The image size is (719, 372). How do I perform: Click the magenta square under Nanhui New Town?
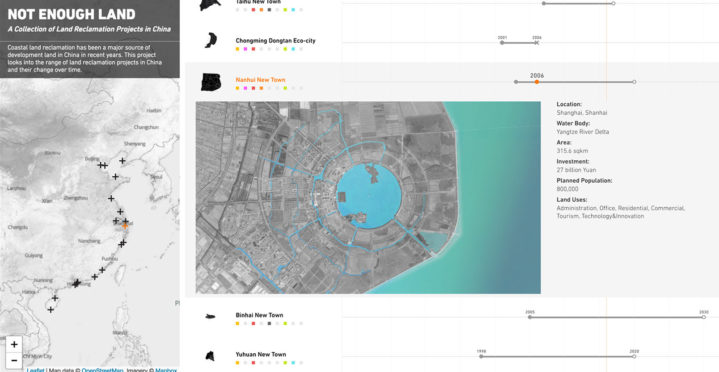[245, 88]
